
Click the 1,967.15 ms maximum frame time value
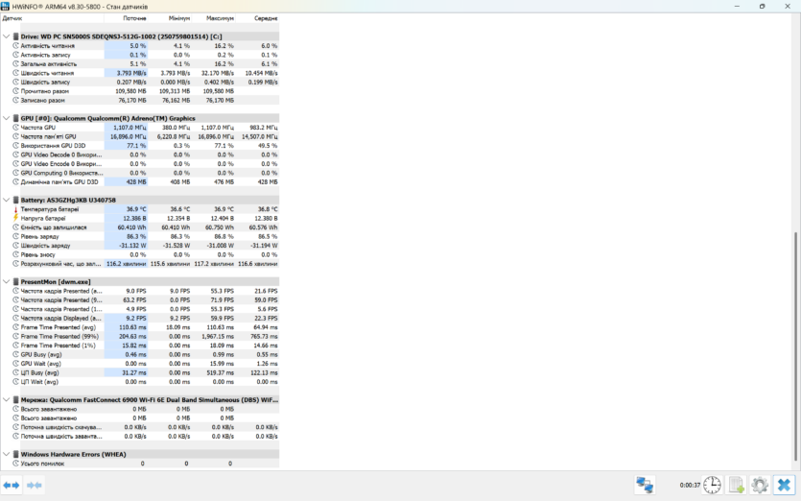click(218, 336)
